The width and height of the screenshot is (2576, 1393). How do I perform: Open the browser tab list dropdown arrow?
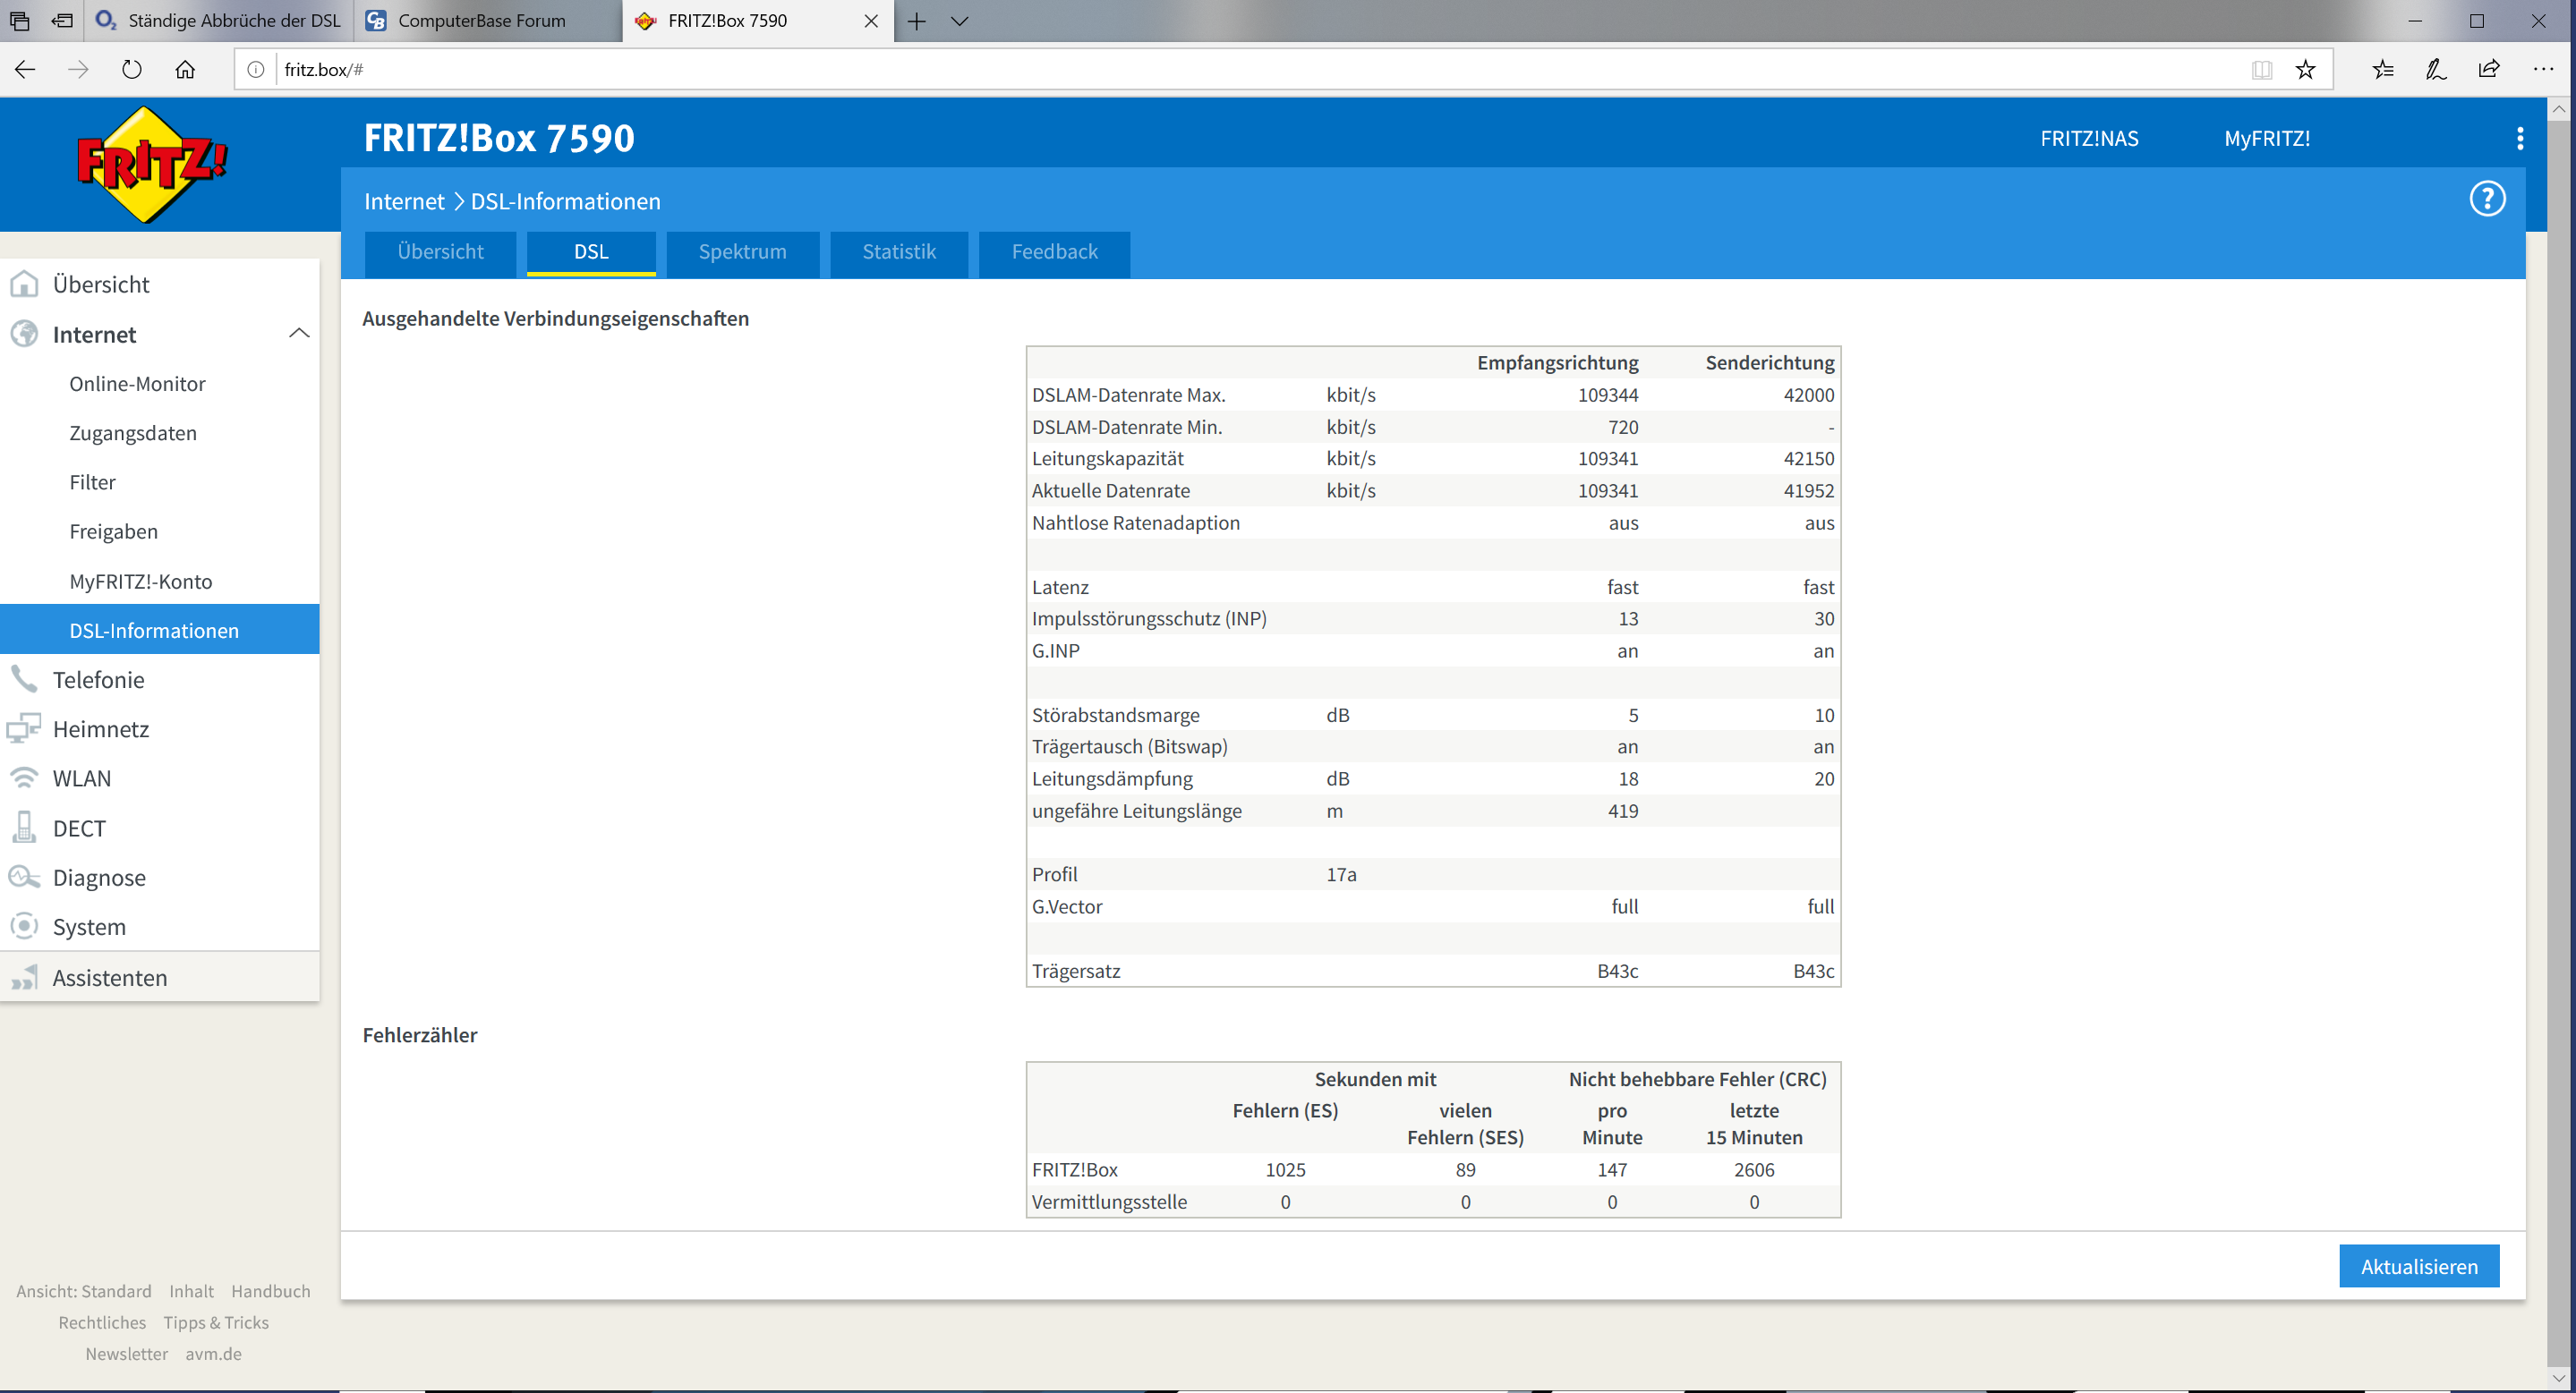[959, 21]
